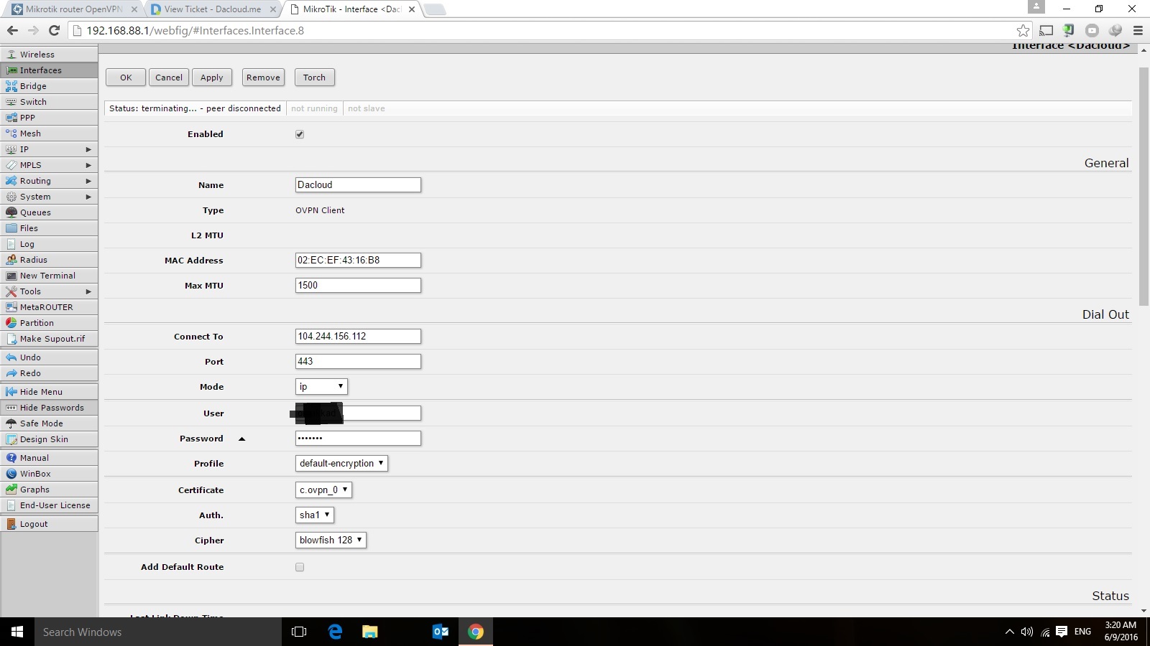Reload the page in Chrome
The height and width of the screenshot is (646, 1150).
54,30
